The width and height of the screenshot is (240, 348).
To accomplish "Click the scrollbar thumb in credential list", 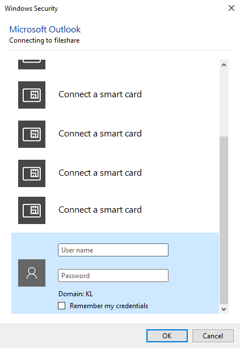I will point(224,221).
